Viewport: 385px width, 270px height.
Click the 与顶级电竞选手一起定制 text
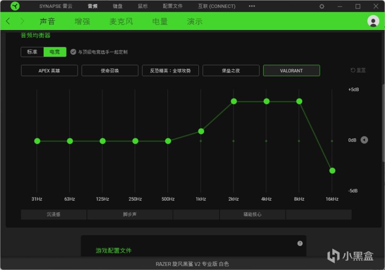(x=102, y=52)
